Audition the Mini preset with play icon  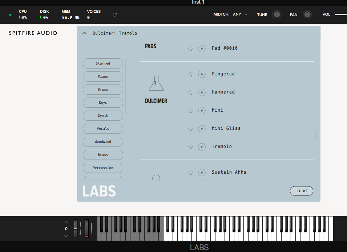click(202, 111)
